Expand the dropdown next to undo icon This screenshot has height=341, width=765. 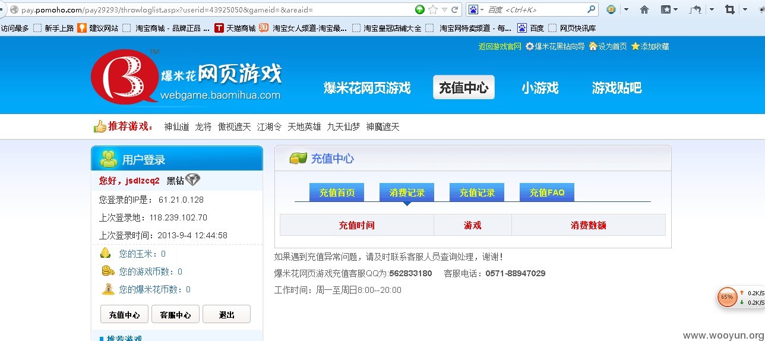point(710,10)
